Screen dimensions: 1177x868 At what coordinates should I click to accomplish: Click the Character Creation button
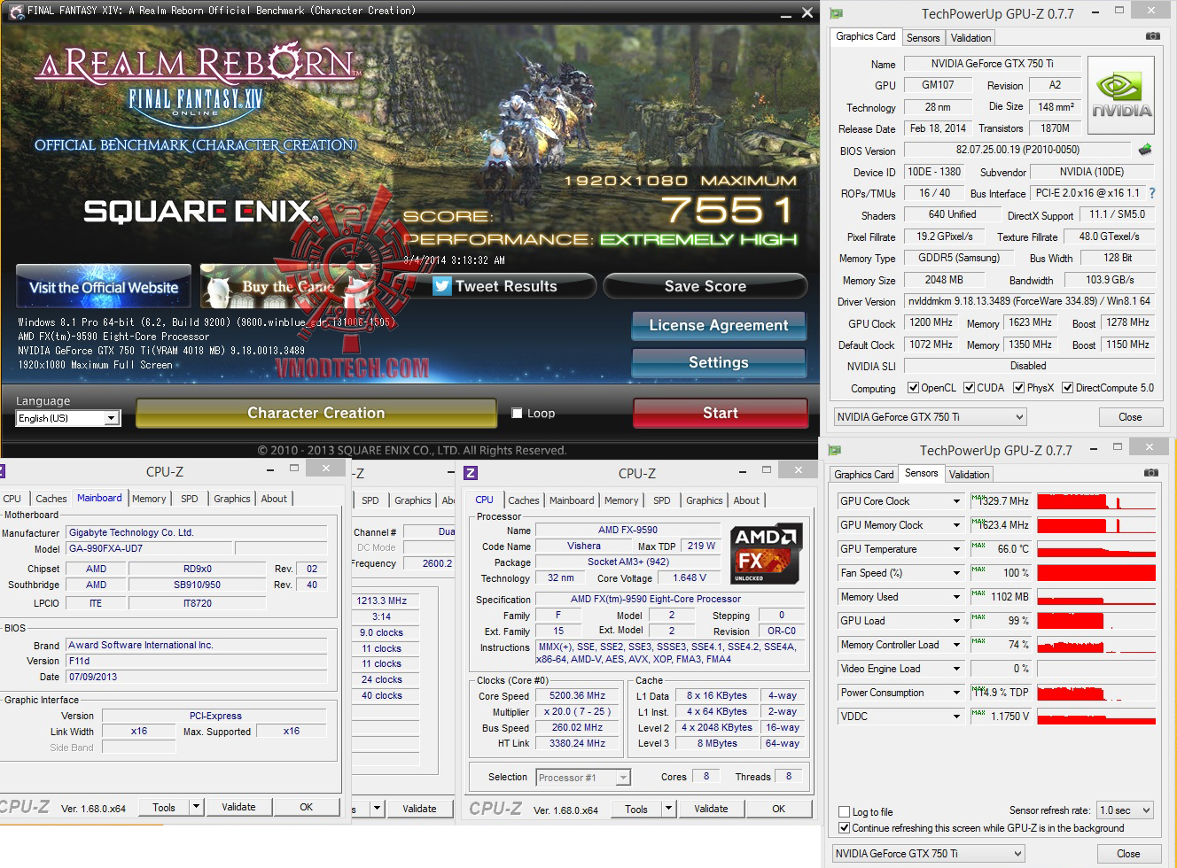click(316, 413)
